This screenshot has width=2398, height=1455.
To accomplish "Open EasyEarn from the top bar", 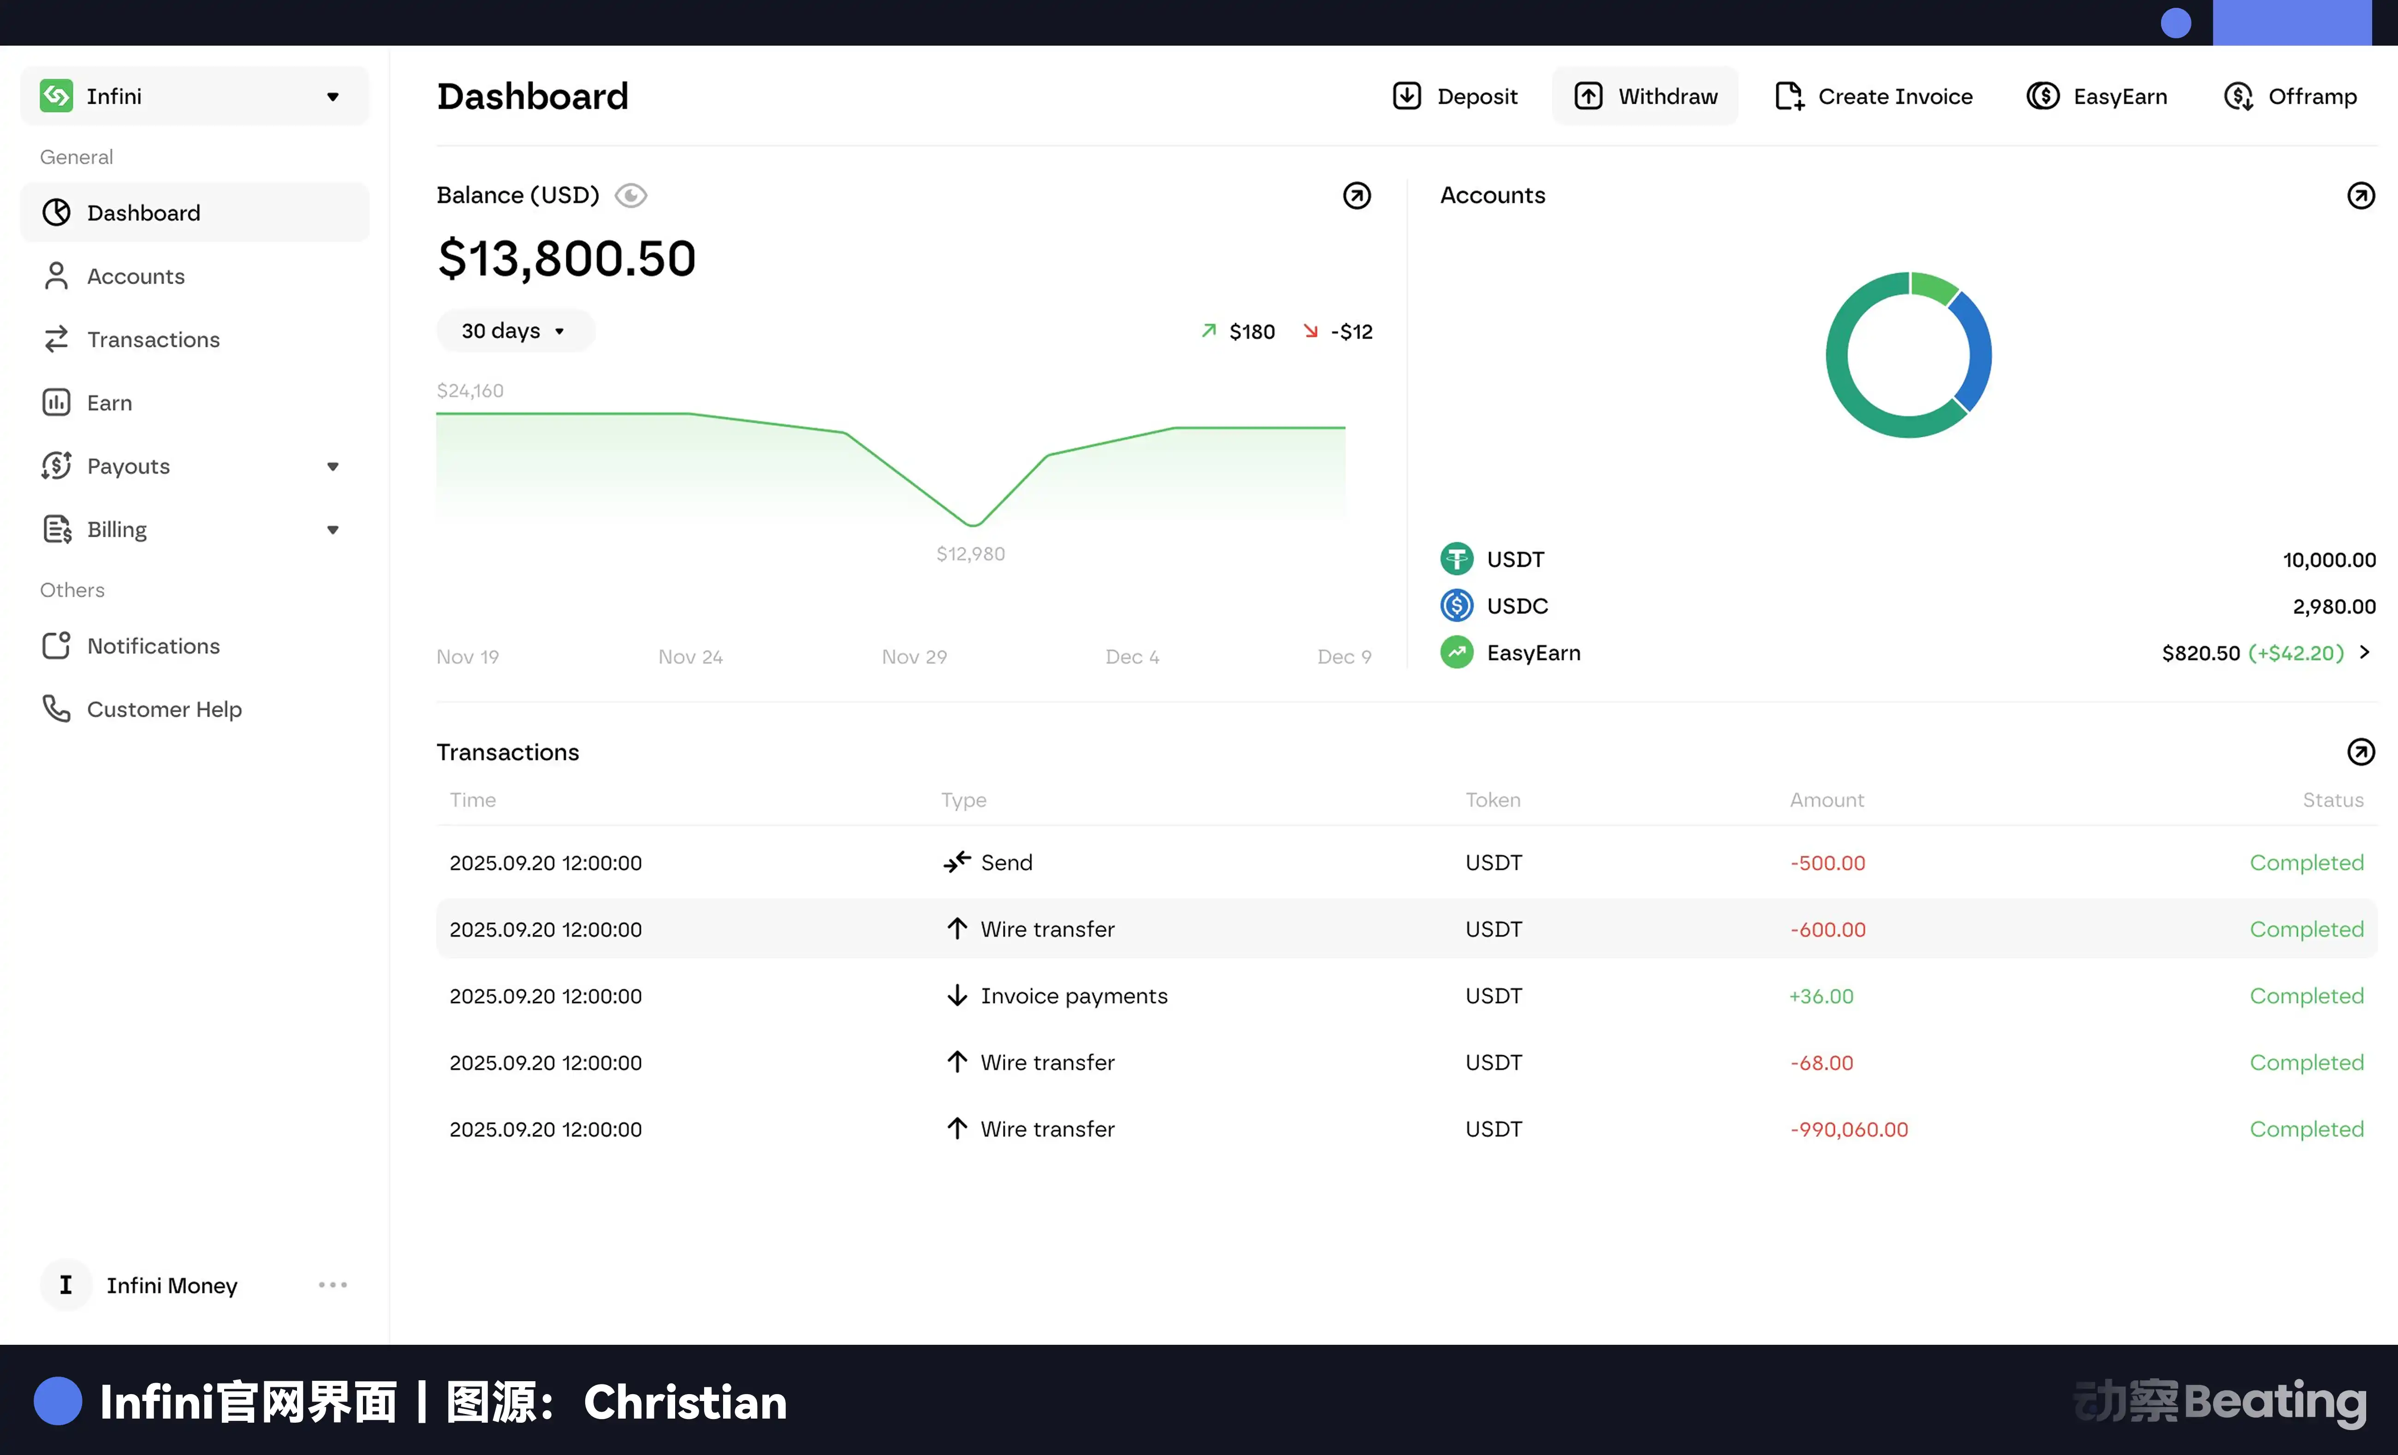I will point(2097,95).
